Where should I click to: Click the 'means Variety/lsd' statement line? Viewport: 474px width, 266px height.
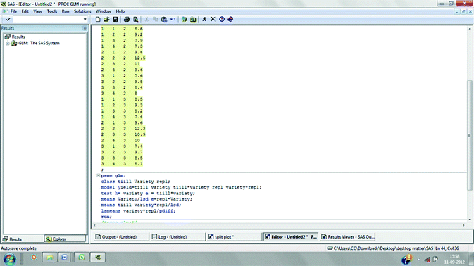coord(146,199)
